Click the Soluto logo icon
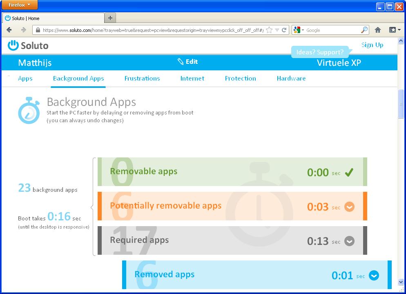The width and height of the screenshot is (406, 294). [13, 45]
